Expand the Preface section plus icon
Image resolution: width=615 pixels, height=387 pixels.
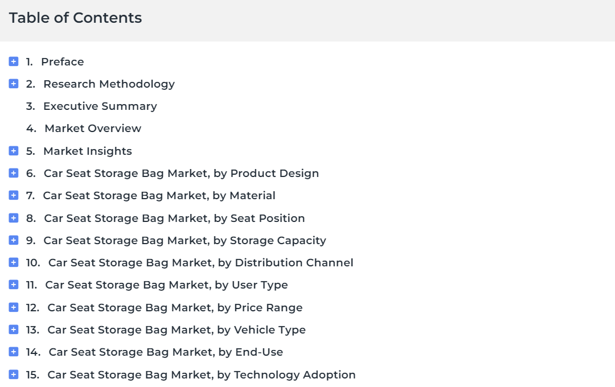(x=13, y=61)
